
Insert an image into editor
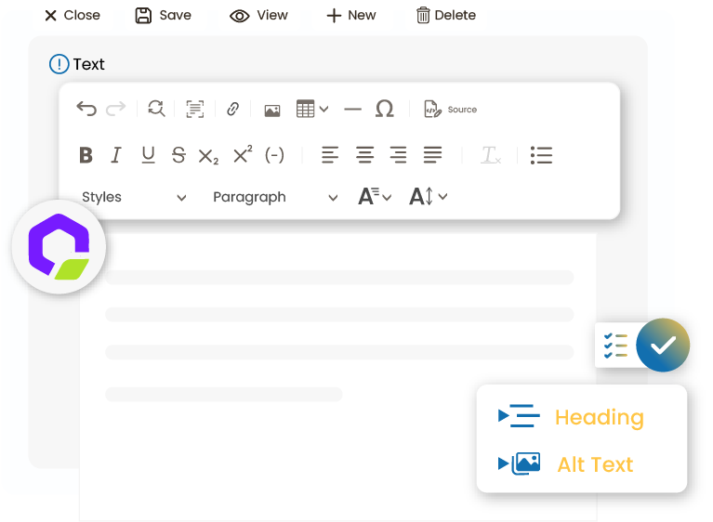click(272, 111)
